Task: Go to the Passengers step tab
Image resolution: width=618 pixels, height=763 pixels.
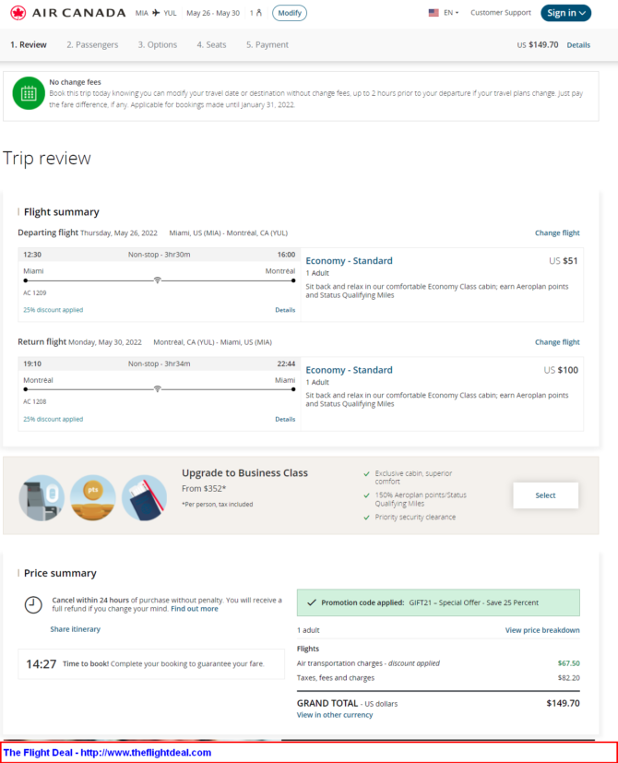Action: (x=92, y=45)
